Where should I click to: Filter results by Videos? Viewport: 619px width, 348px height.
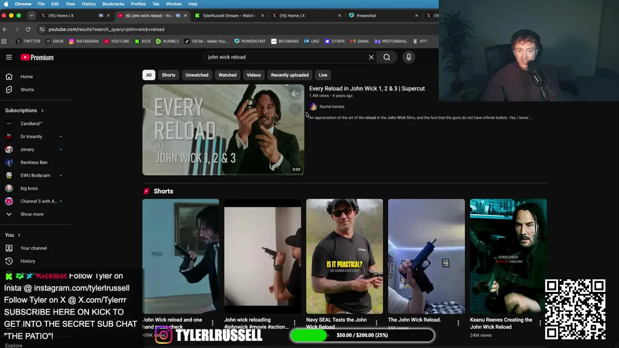(254, 75)
